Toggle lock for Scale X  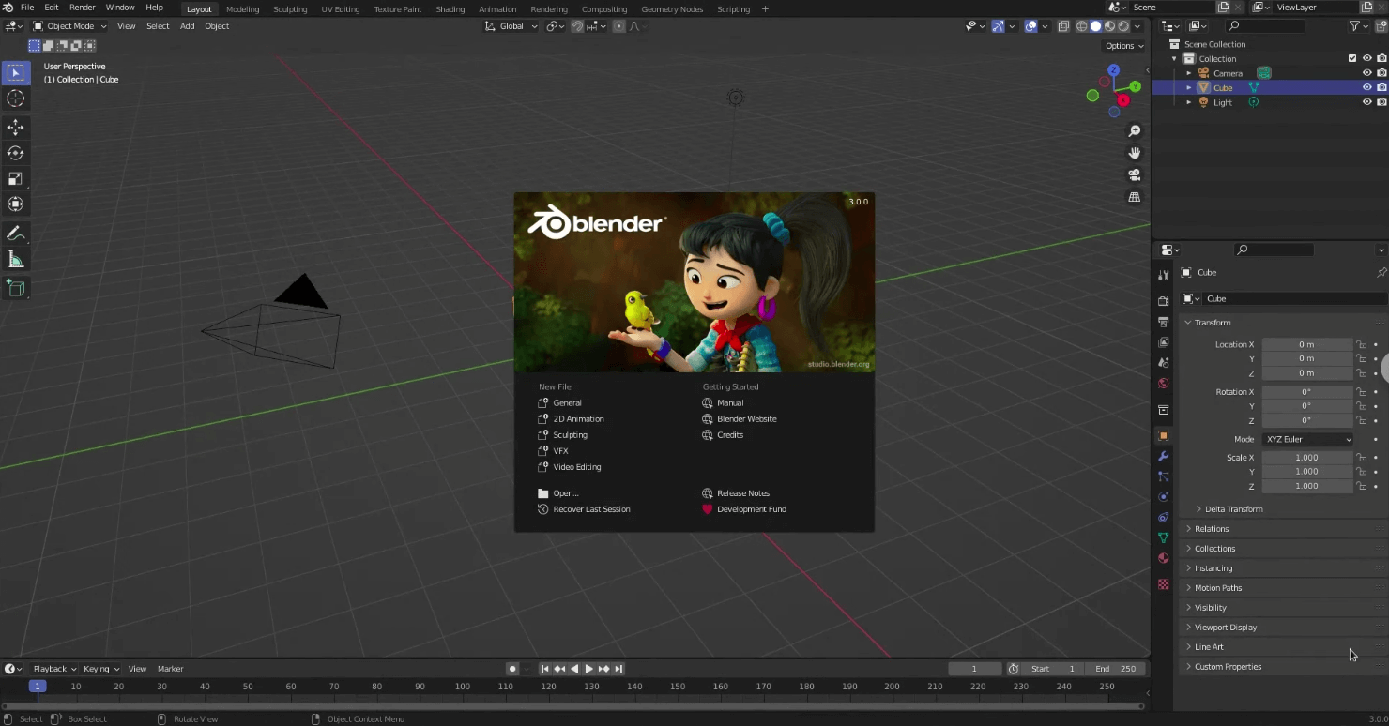pyautogui.click(x=1362, y=458)
